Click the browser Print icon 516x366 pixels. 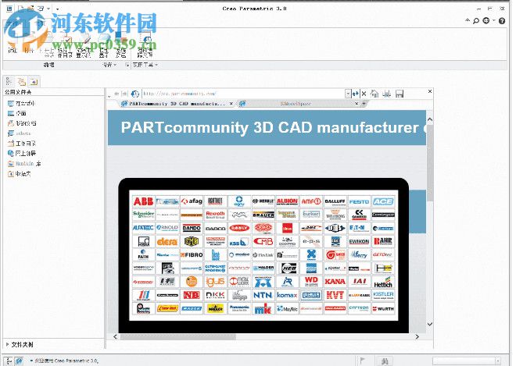coord(387,94)
